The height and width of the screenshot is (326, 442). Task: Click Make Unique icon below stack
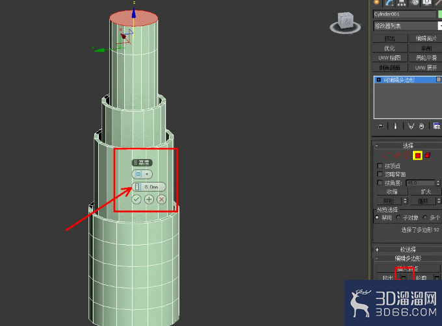(411, 126)
